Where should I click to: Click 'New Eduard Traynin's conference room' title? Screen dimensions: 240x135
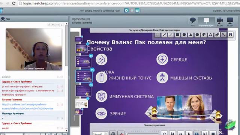pyautogui.click(x=100, y=10)
